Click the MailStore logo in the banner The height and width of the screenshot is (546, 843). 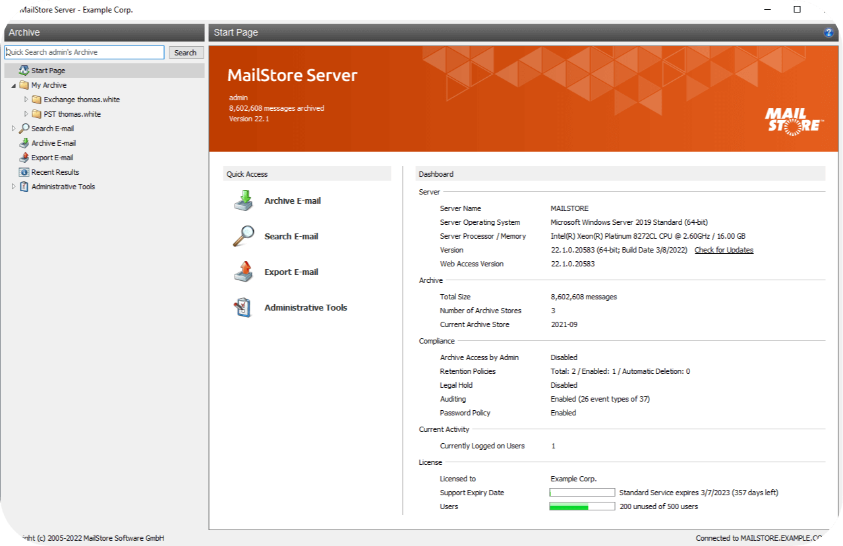tap(794, 121)
